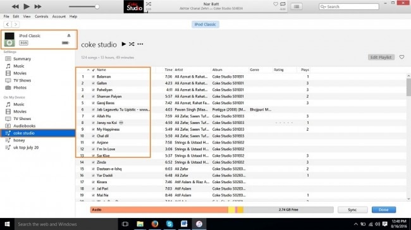This screenshot has height=230, width=411.
Task: Sort songs by Name column
Action: pyautogui.click(x=101, y=70)
